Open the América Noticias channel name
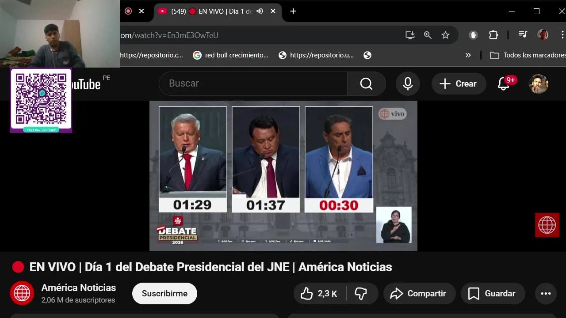The height and width of the screenshot is (318, 566). pyautogui.click(x=79, y=288)
